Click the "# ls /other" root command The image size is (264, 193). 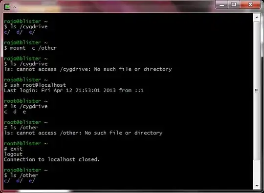coord(21,128)
